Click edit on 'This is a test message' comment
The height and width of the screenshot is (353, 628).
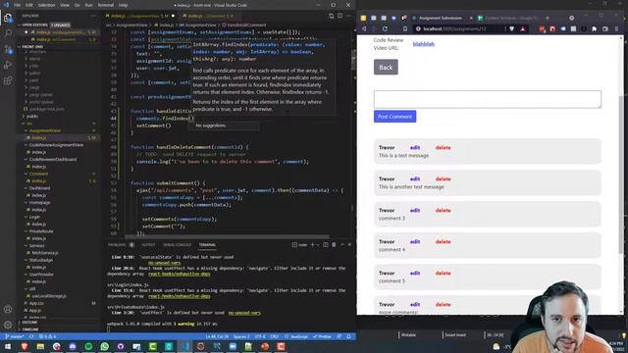[415, 148]
